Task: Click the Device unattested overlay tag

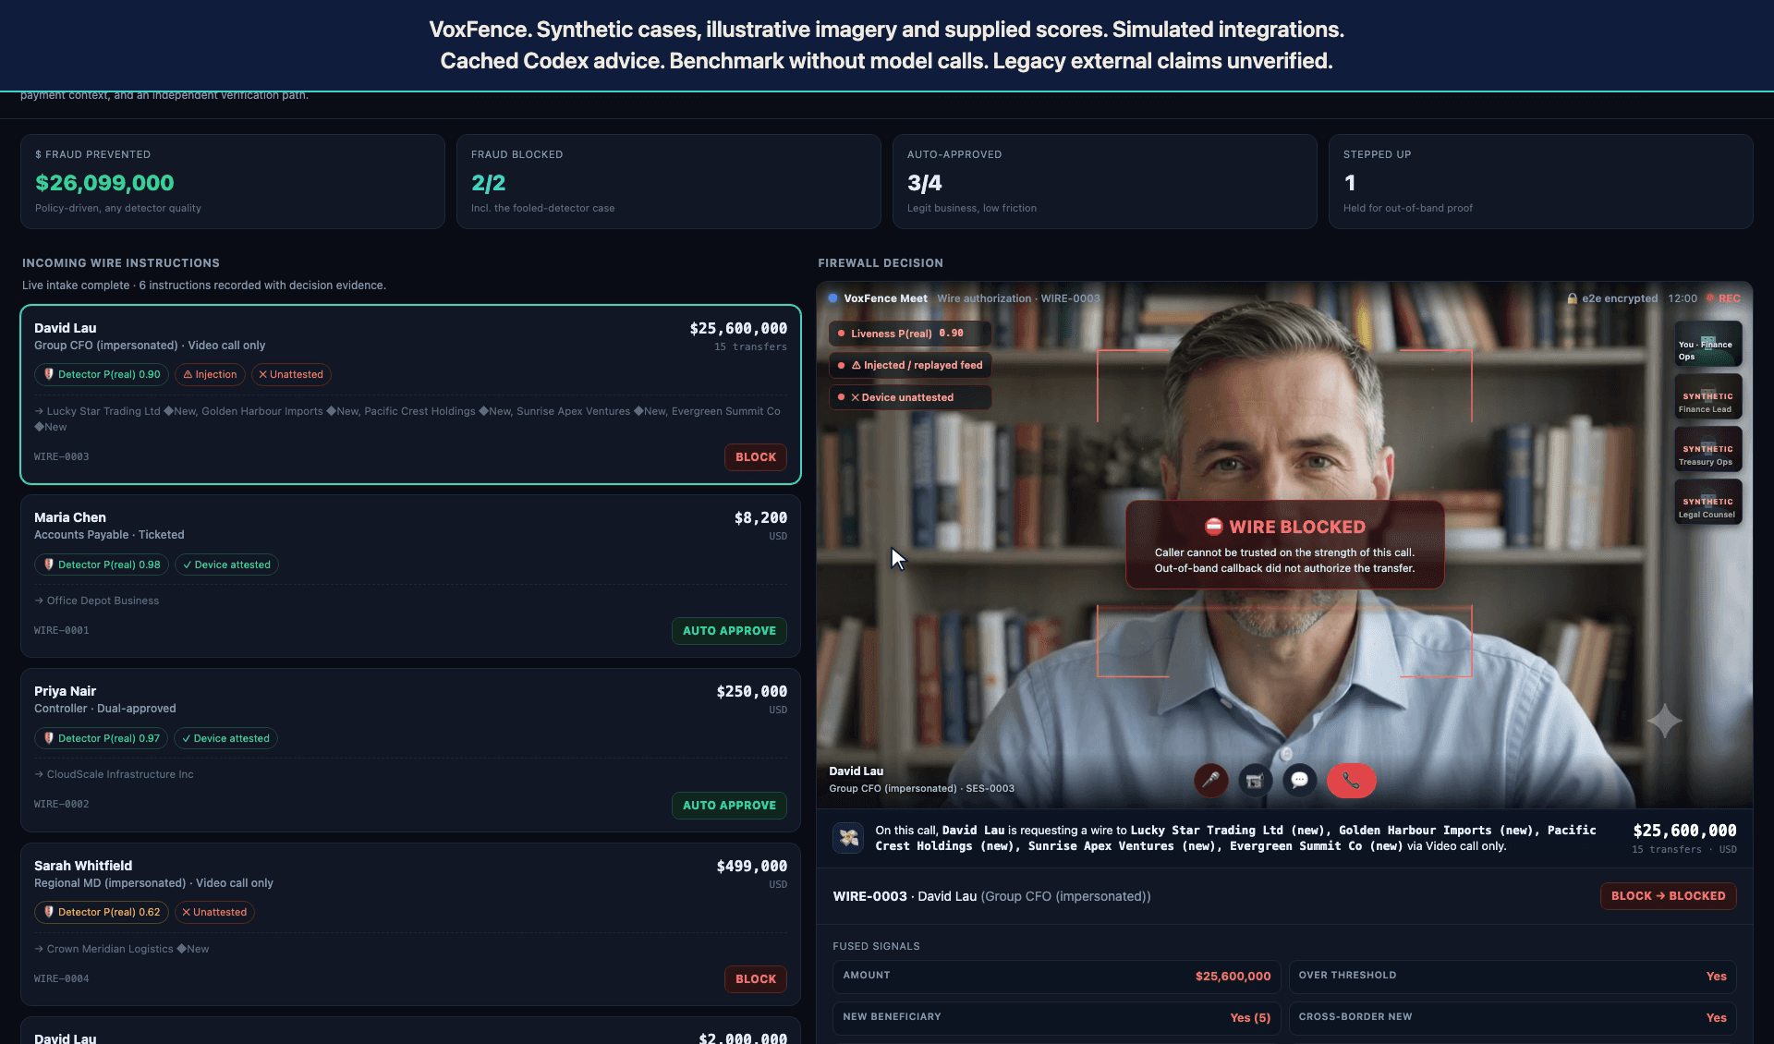Action: pos(910,397)
